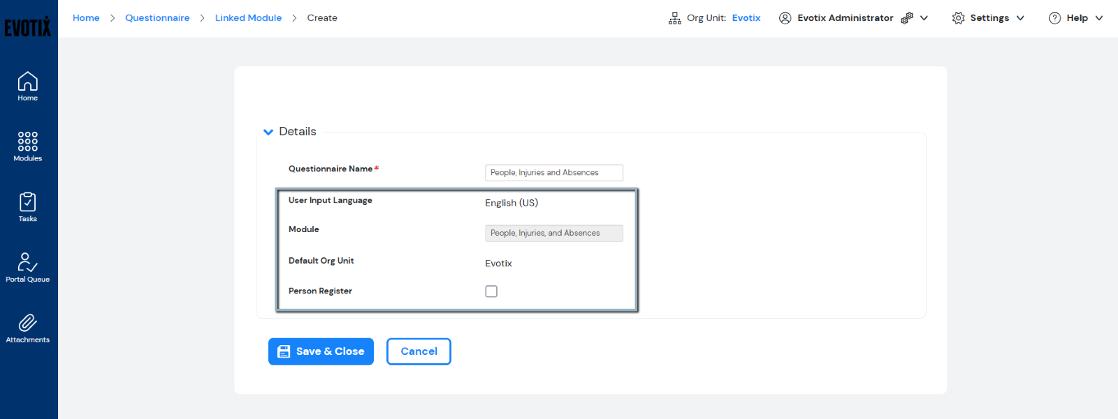Click the disabled Module field

[554, 234]
